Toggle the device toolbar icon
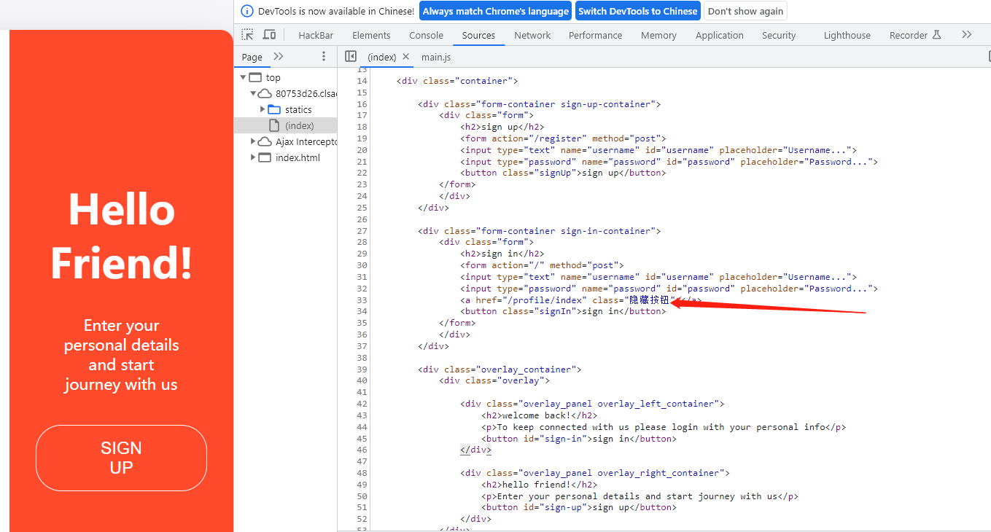The image size is (991, 532). click(x=269, y=35)
